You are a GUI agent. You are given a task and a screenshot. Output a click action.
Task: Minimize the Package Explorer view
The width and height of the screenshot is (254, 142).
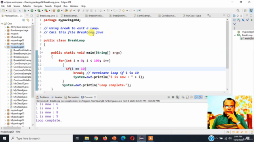[x=27, y=15]
